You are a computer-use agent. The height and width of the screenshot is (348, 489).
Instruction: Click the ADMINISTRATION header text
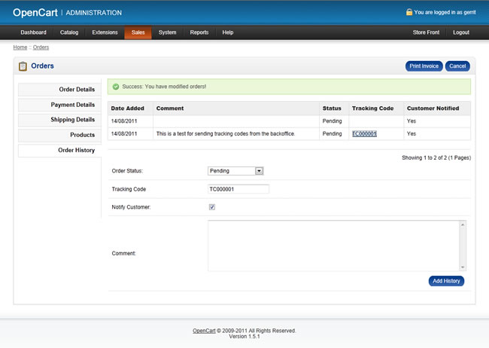pos(93,13)
